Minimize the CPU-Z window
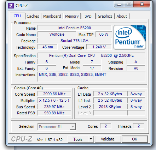 pos(119,4)
